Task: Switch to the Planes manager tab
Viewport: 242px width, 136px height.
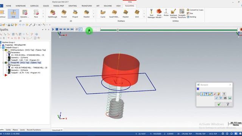Action: pyautogui.click(x=15, y=130)
